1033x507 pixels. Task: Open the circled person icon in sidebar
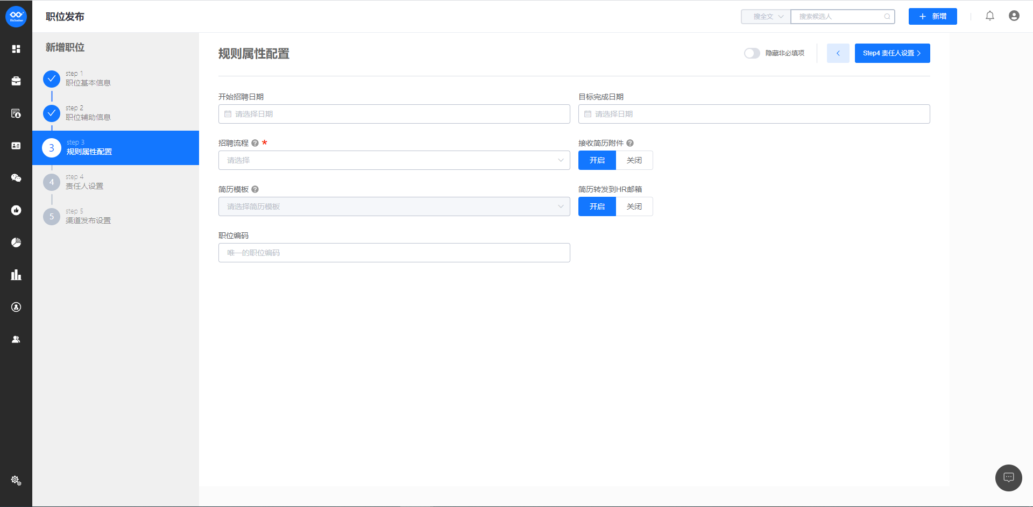[x=16, y=307]
